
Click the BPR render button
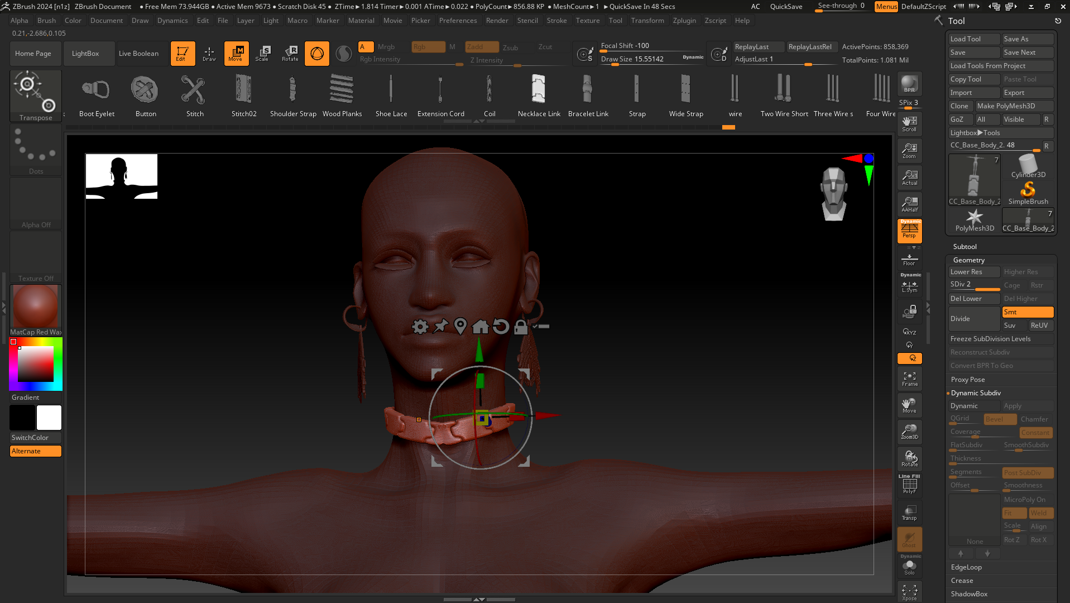(909, 84)
